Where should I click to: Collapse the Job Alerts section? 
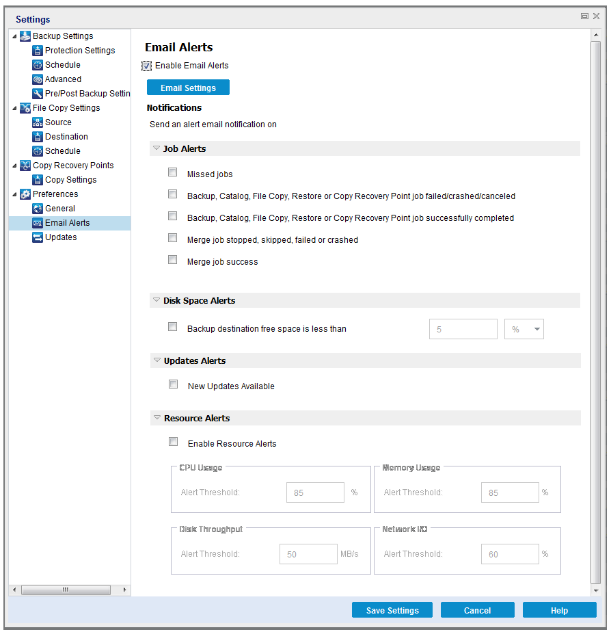(156, 148)
